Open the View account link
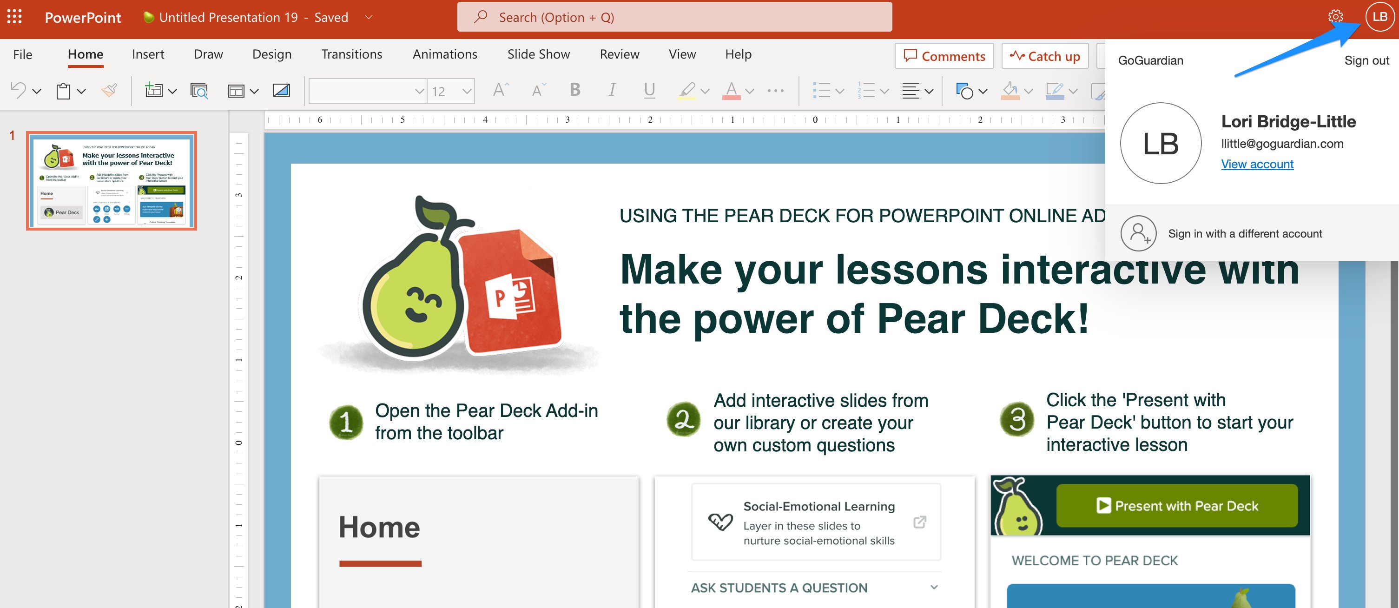1399x608 pixels. [1257, 164]
